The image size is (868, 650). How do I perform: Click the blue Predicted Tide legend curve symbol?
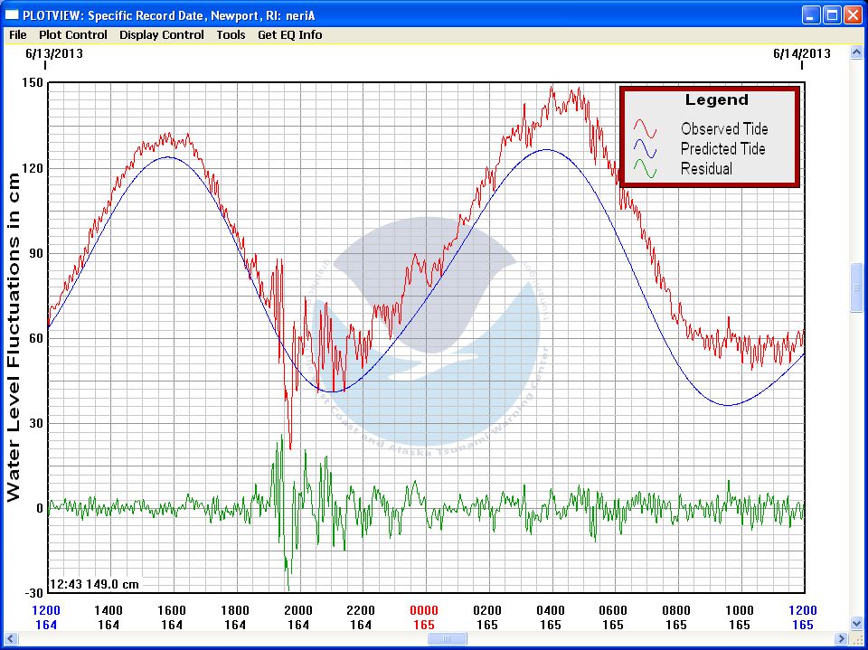tap(644, 148)
